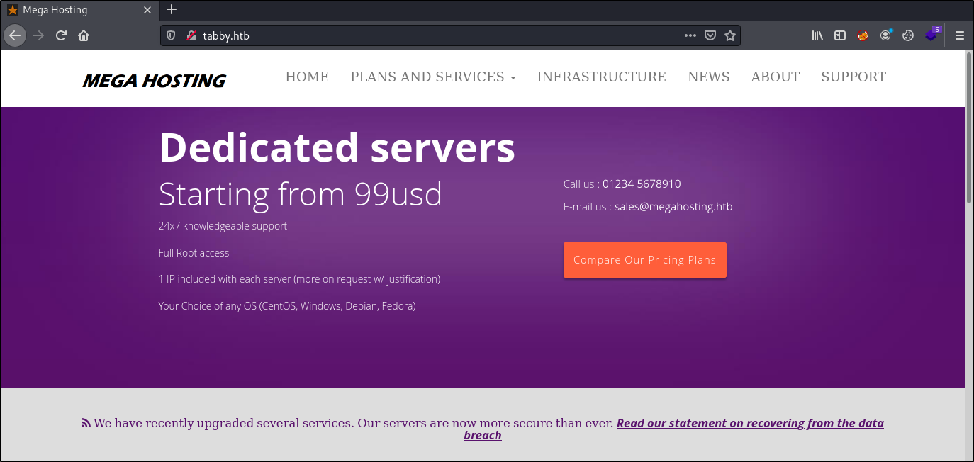
Task: Save the page to Pocket
Action: pyautogui.click(x=710, y=35)
